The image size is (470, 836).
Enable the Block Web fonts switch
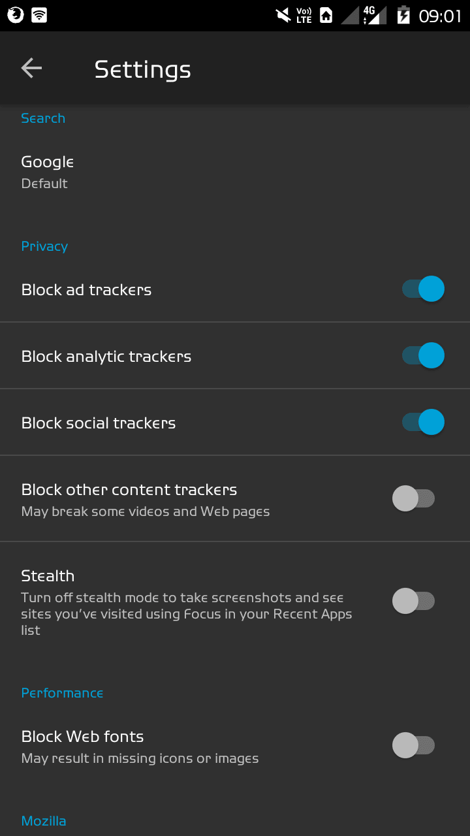(414, 745)
